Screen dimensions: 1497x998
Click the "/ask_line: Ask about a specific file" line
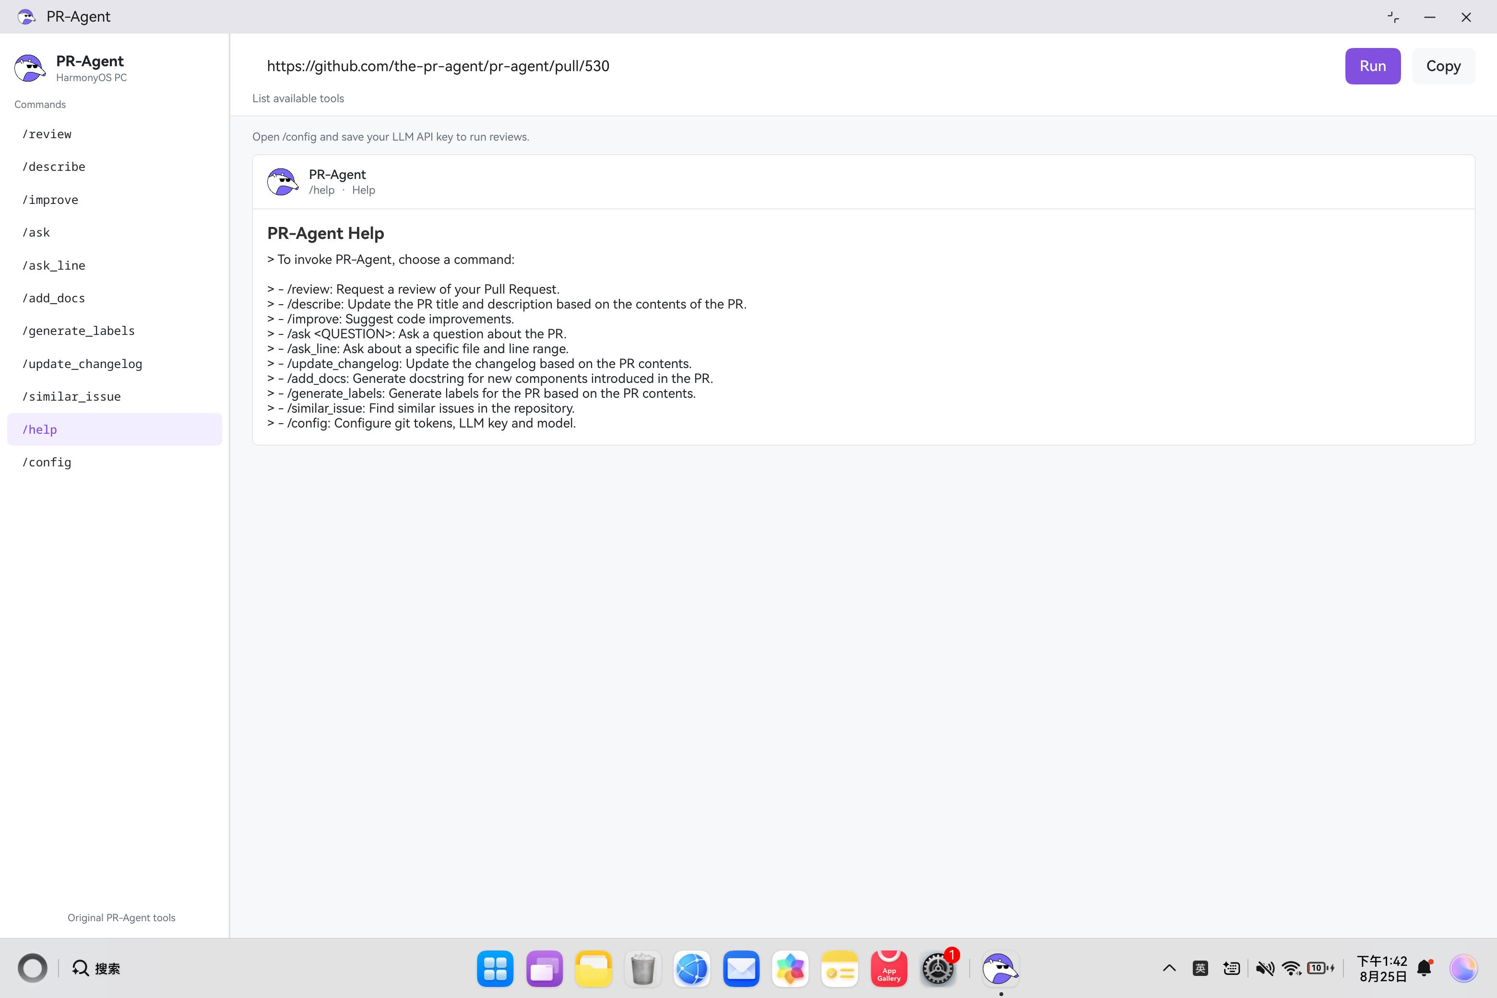(x=418, y=349)
